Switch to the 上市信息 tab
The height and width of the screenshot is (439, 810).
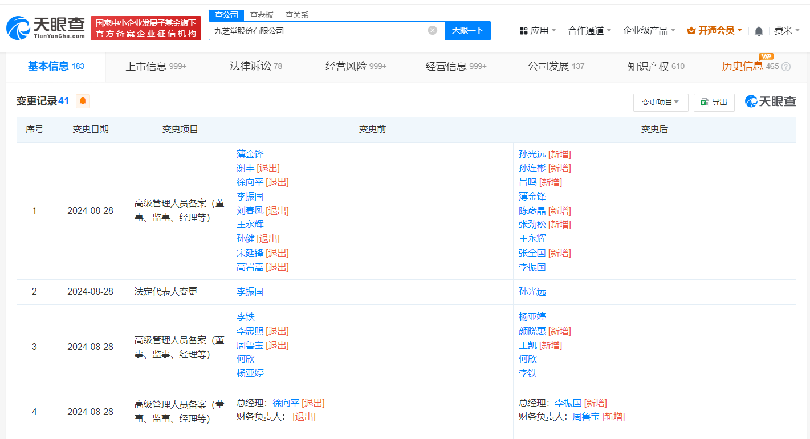[156, 66]
